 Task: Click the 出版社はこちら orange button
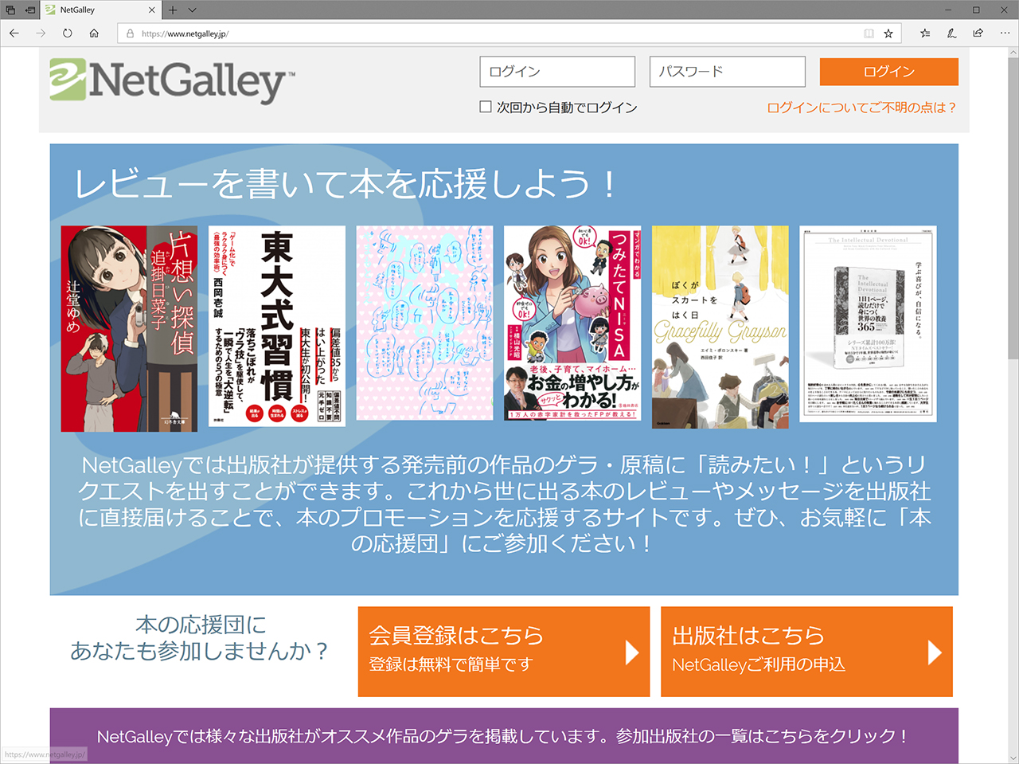(806, 652)
